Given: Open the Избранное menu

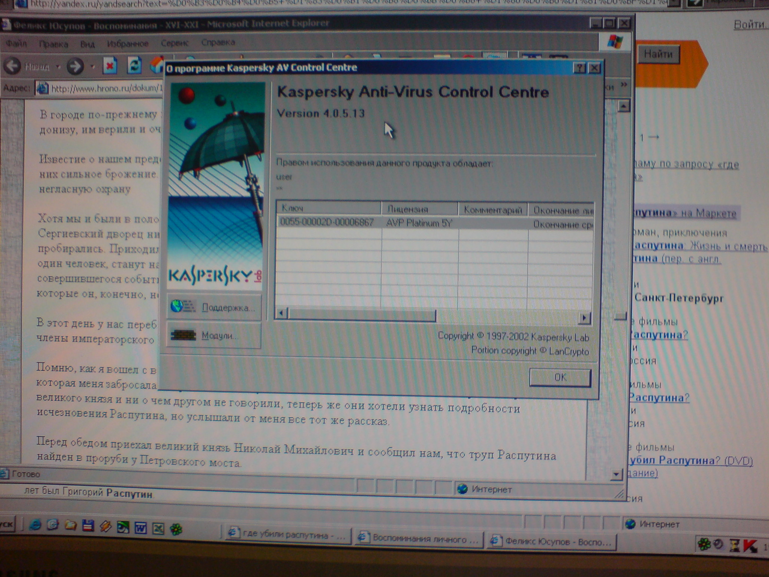Looking at the screenshot, I should pos(128,44).
